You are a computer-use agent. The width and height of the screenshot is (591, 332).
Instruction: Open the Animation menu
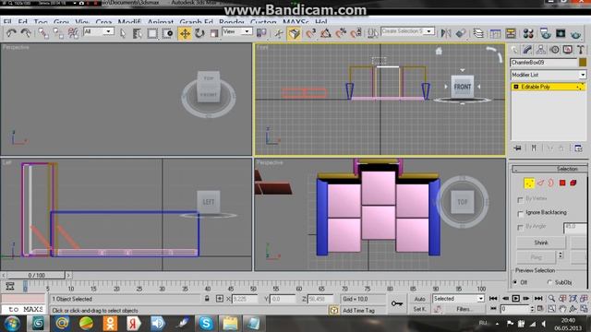[x=160, y=22]
